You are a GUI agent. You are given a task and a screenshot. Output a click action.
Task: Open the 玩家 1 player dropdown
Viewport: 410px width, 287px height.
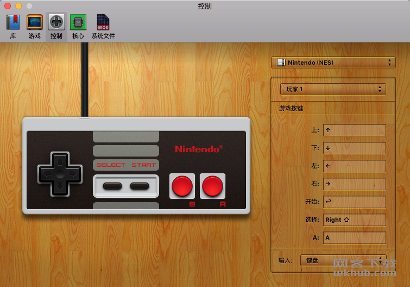[333, 89]
